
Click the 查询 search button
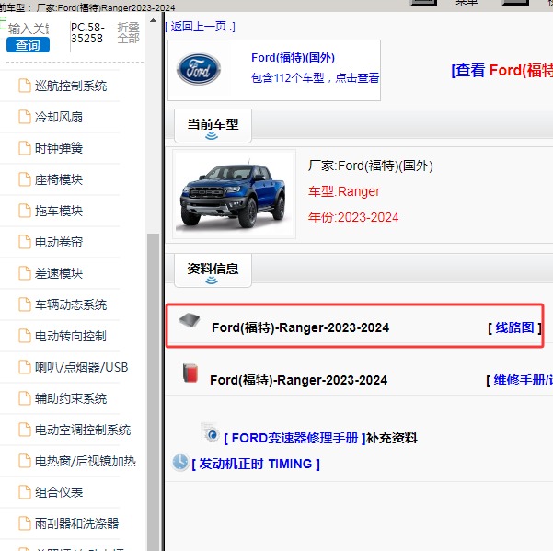(x=28, y=45)
